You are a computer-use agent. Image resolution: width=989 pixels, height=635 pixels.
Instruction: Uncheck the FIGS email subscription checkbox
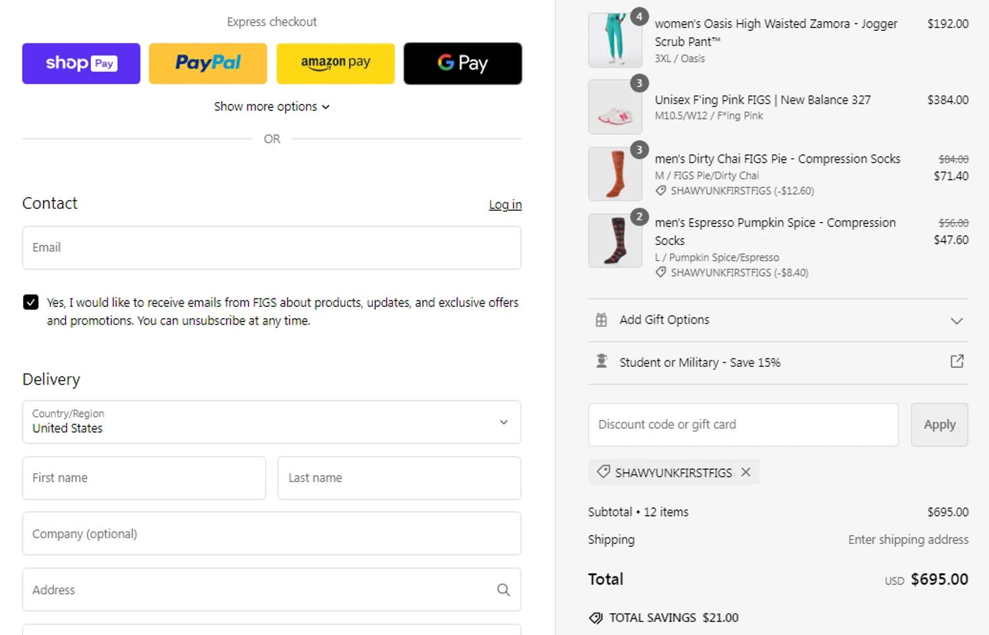(x=31, y=302)
